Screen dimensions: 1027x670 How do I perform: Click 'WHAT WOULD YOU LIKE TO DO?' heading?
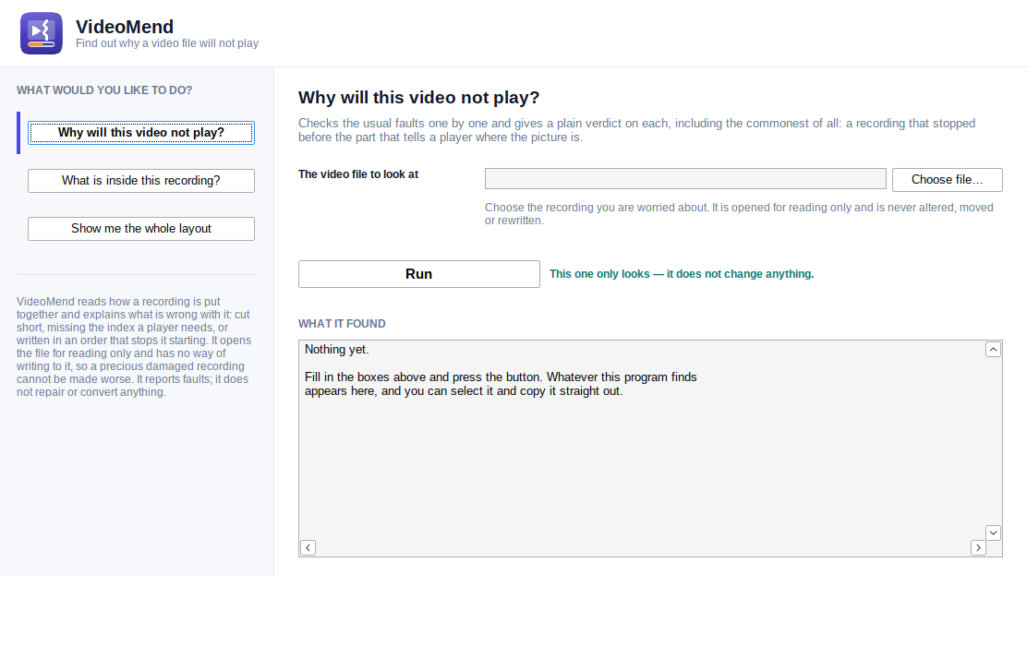point(104,90)
